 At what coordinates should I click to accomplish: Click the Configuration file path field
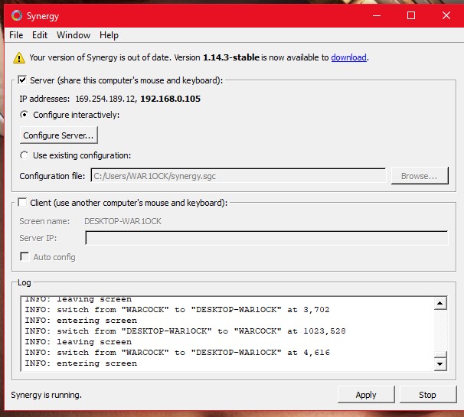click(239, 176)
